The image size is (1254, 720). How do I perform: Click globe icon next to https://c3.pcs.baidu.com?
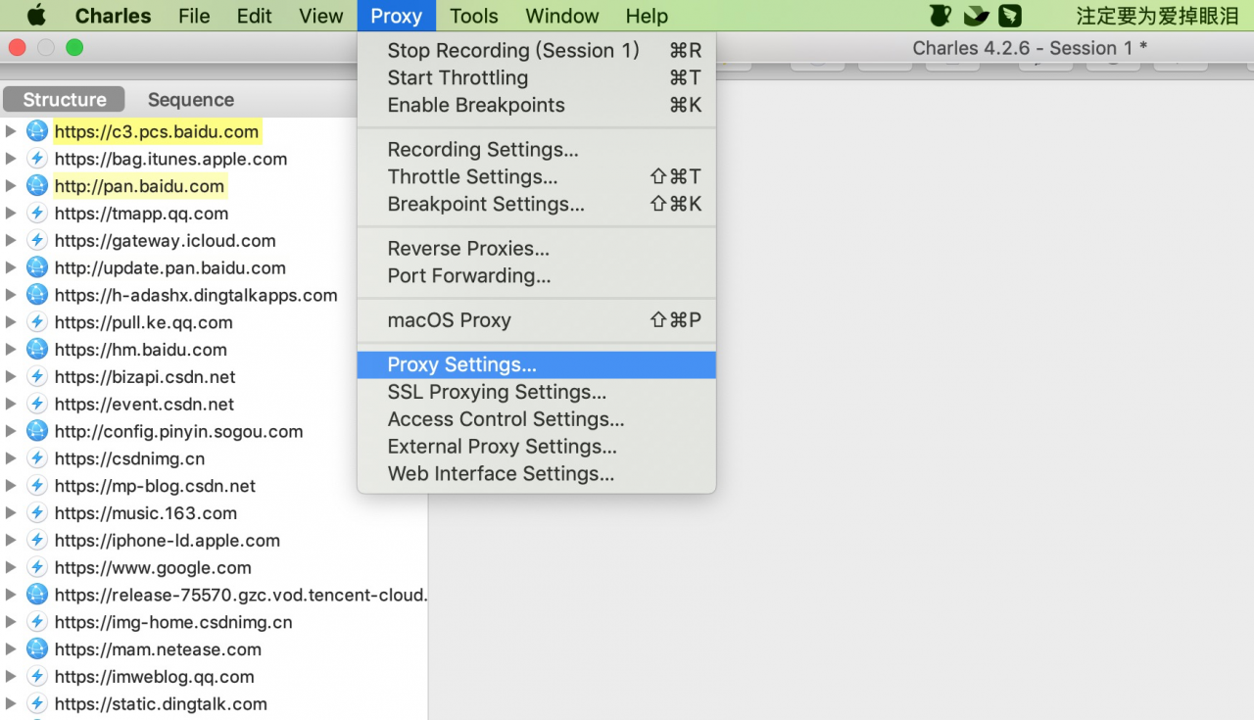(x=37, y=131)
